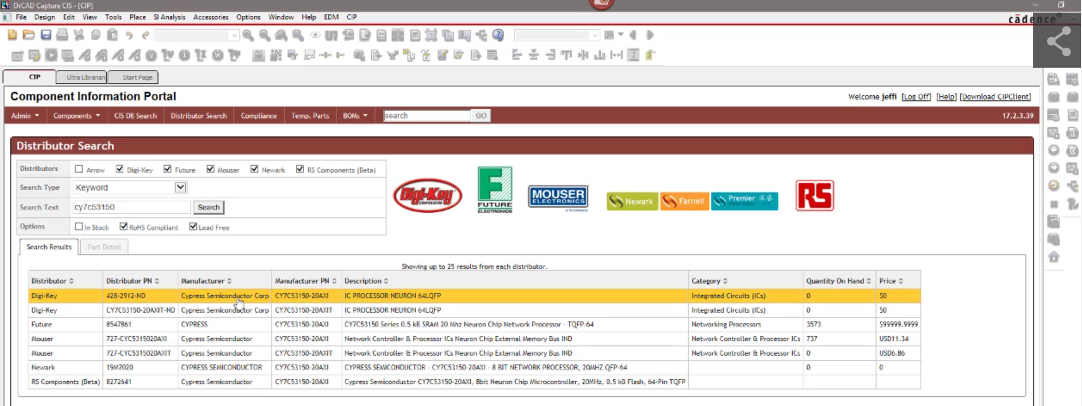The width and height of the screenshot is (1082, 406).
Task: Click the Print icon in toolbar
Action: [x=62, y=35]
